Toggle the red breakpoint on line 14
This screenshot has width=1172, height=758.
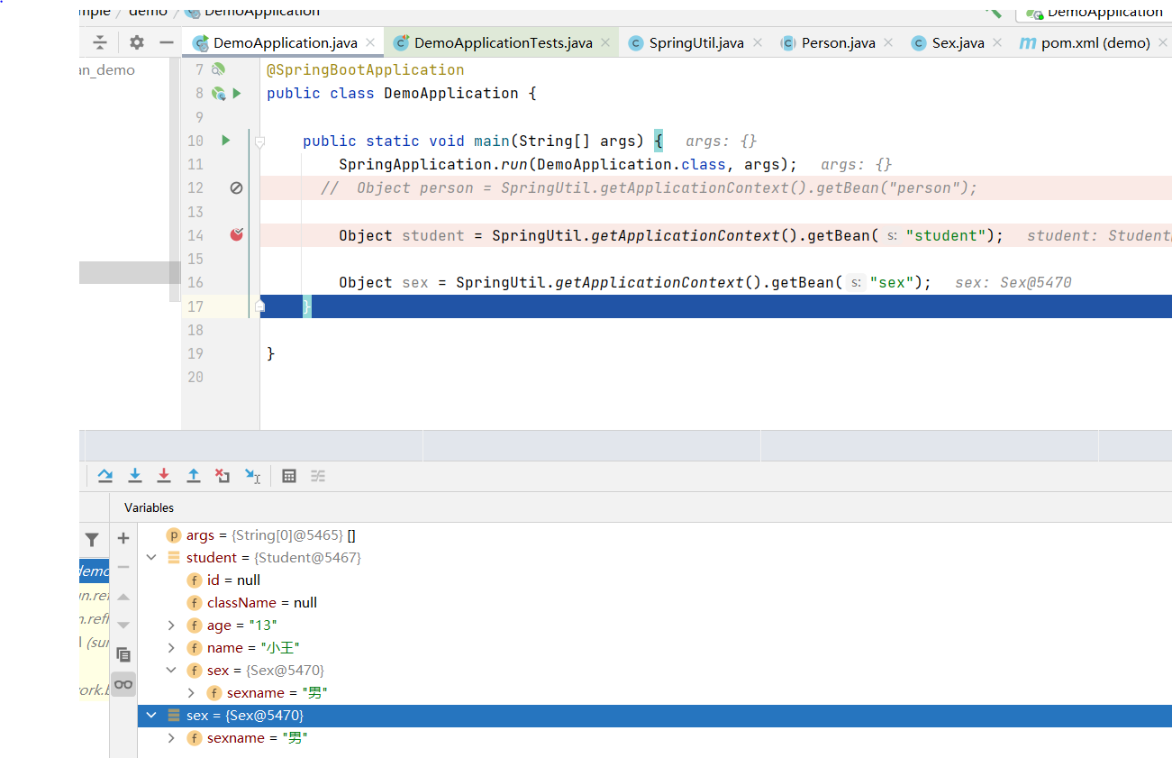click(237, 234)
